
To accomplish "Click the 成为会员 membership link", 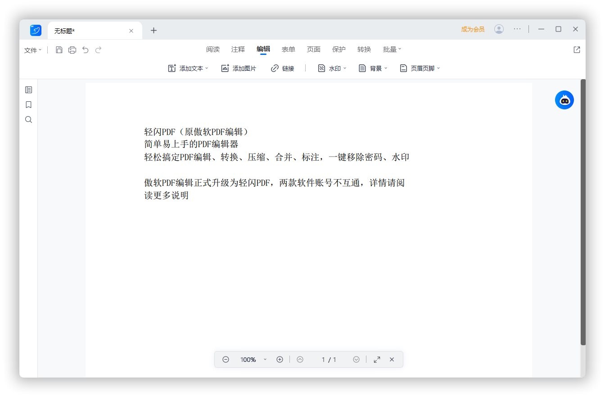I will pyautogui.click(x=473, y=29).
